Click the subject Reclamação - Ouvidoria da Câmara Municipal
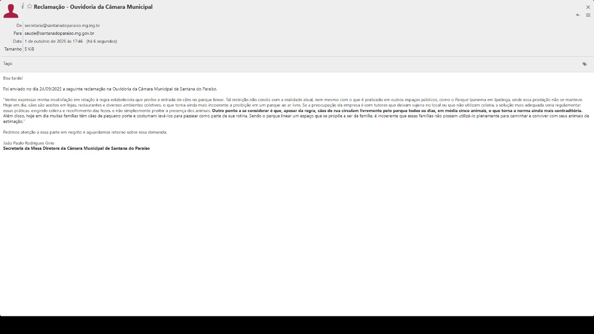 (x=93, y=7)
